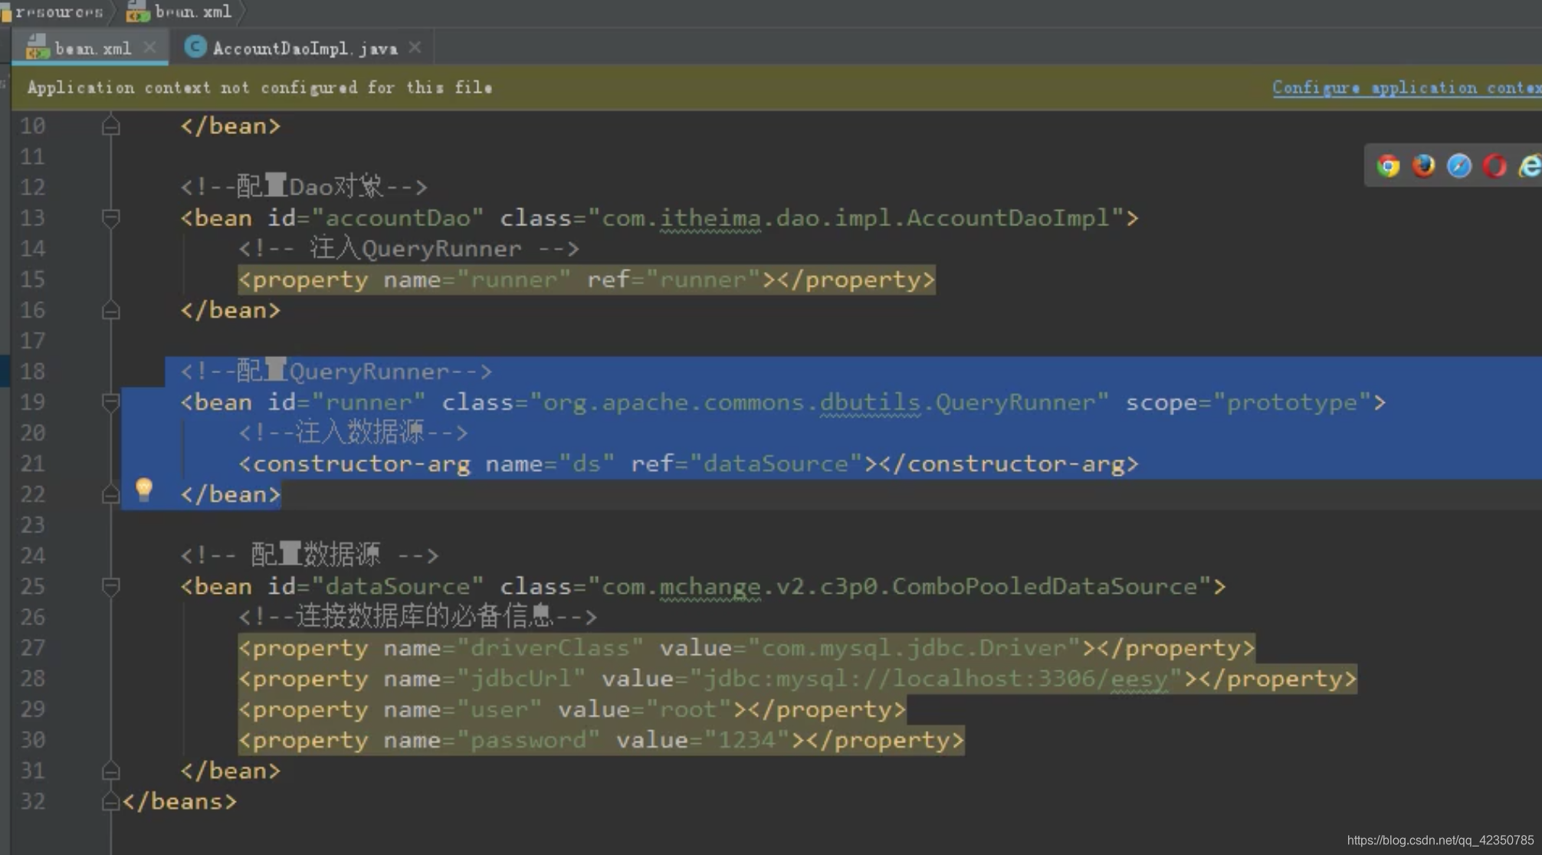Collapse fold marker at line 19
The width and height of the screenshot is (1542, 855).
click(110, 402)
